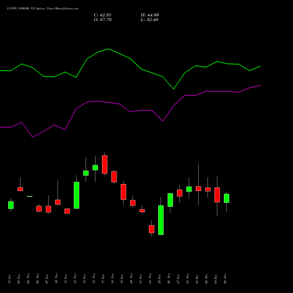The height and width of the screenshot is (293, 293).
Task: Click the 02 Dec date label
Action: pos(206,279)
